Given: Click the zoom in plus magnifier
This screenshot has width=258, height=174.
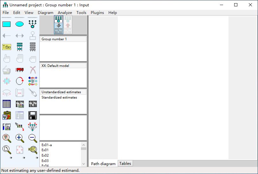Looking at the screenshot, I should [20, 138].
